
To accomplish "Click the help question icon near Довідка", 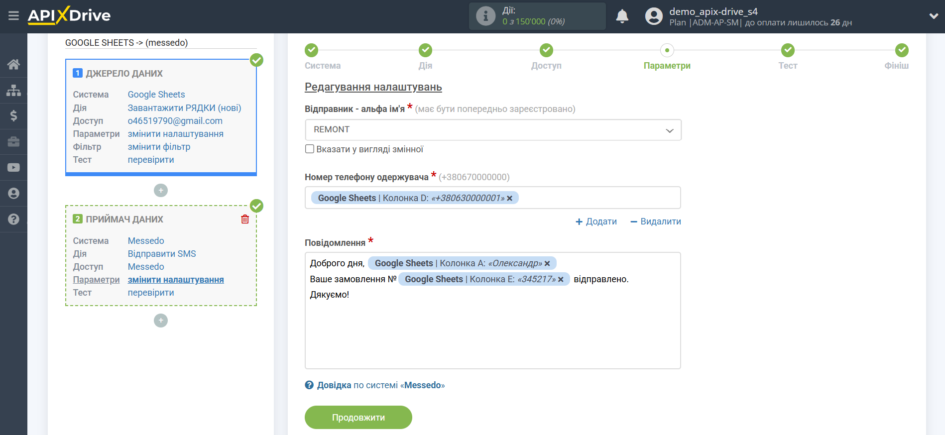I will tap(309, 385).
